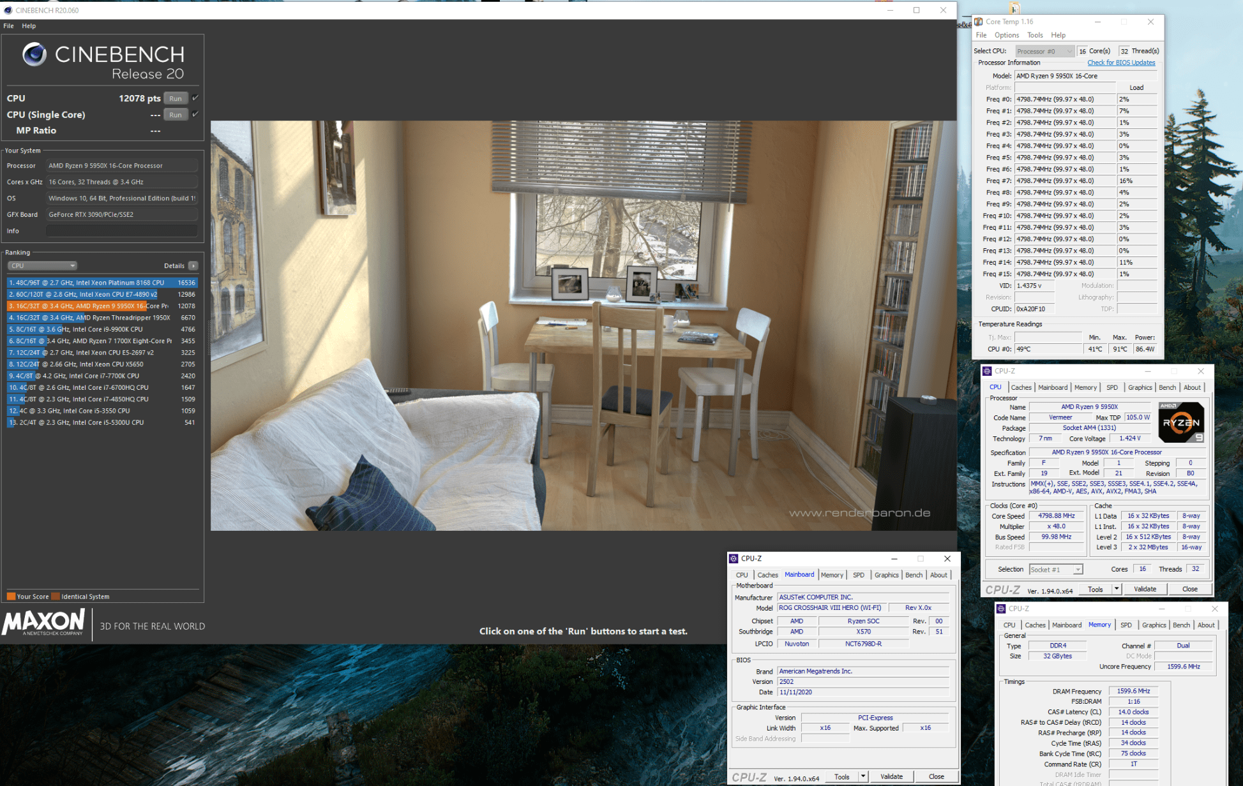
Task: Click the Mainboard CPU-Z window title icon
Action: tap(734, 558)
